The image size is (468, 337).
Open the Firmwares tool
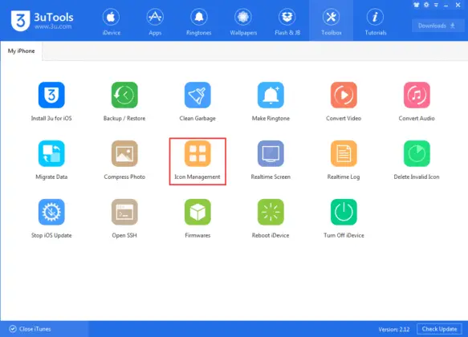[x=197, y=218]
